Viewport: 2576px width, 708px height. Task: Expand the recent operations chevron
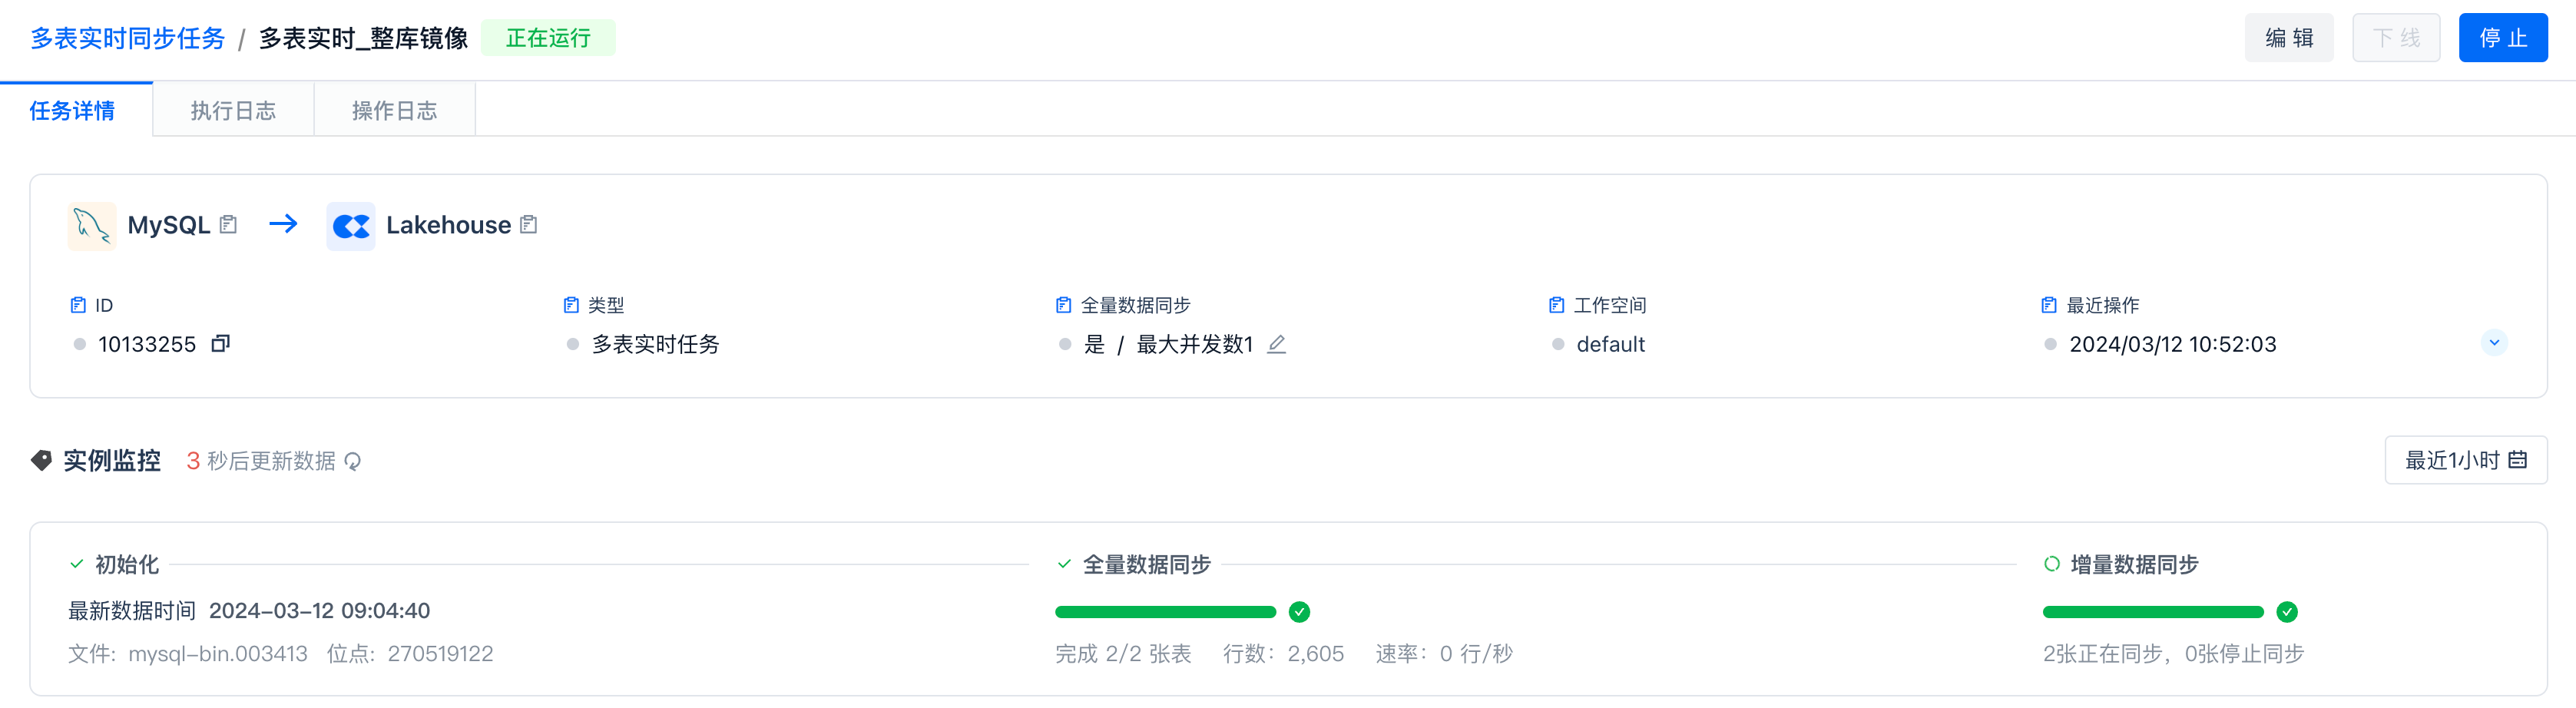click(x=2494, y=343)
